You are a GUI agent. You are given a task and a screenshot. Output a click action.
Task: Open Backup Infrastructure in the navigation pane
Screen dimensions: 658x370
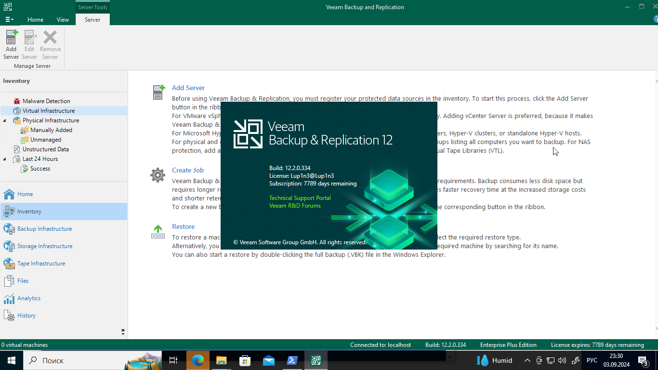pos(44,229)
